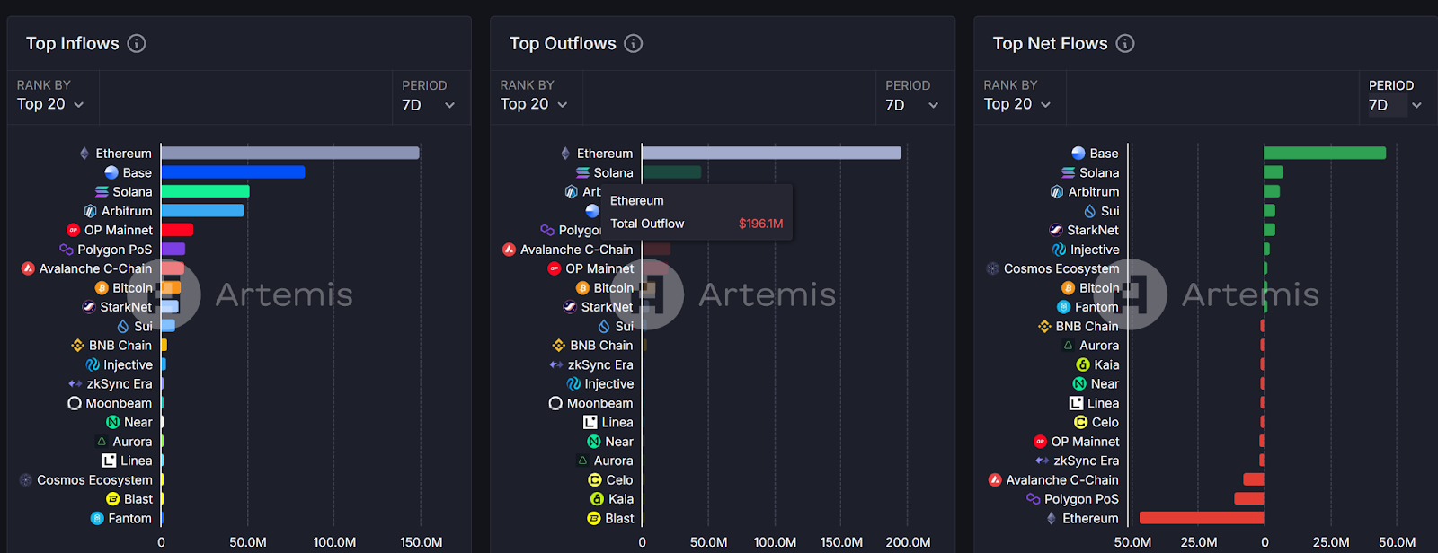Change the Period selector in Top Outflows

pyautogui.click(x=912, y=105)
